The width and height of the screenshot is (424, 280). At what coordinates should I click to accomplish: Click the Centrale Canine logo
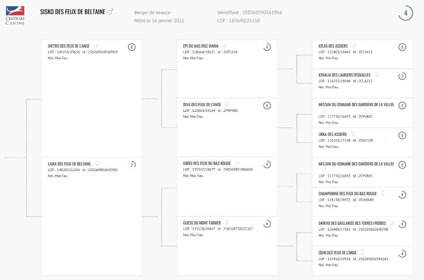15,15
